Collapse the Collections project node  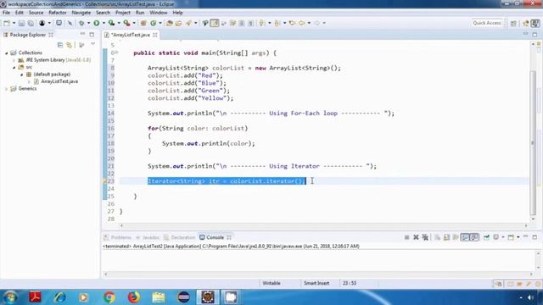point(6,53)
